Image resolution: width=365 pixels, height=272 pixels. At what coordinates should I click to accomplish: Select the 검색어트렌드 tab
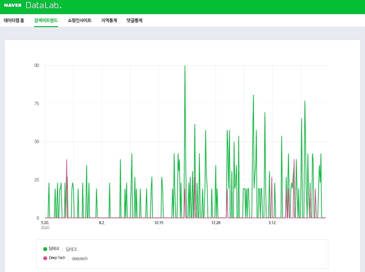46,21
